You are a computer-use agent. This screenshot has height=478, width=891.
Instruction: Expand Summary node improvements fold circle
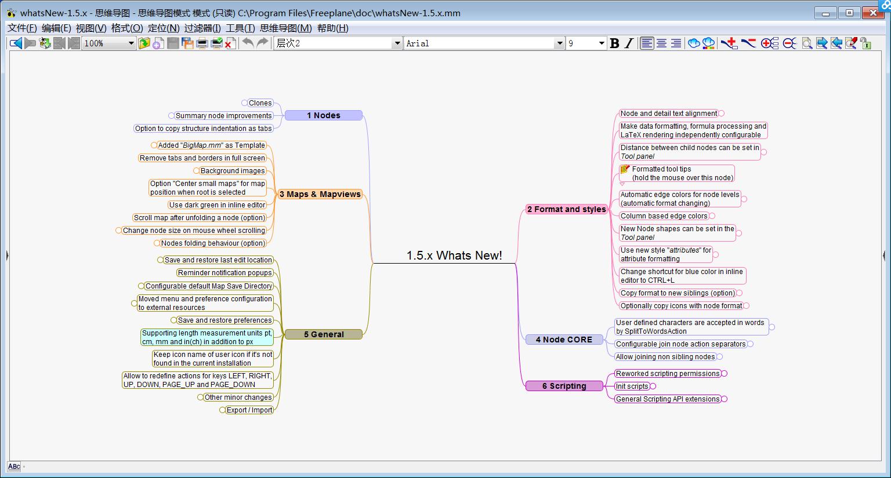[171, 116]
